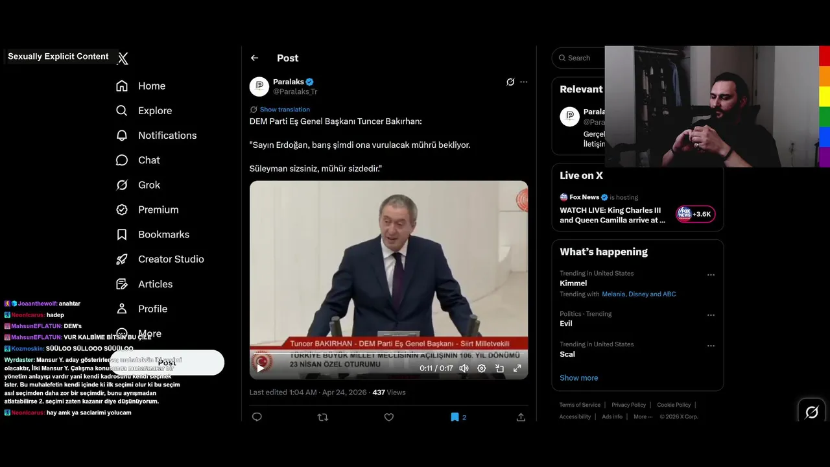The image size is (830, 467).
Task: Open more options for Evil trend
Action: (x=711, y=315)
